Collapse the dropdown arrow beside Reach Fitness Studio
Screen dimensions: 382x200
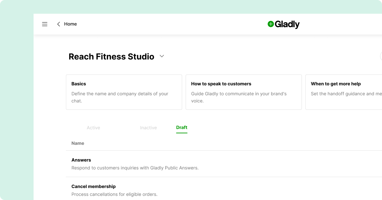click(162, 56)
